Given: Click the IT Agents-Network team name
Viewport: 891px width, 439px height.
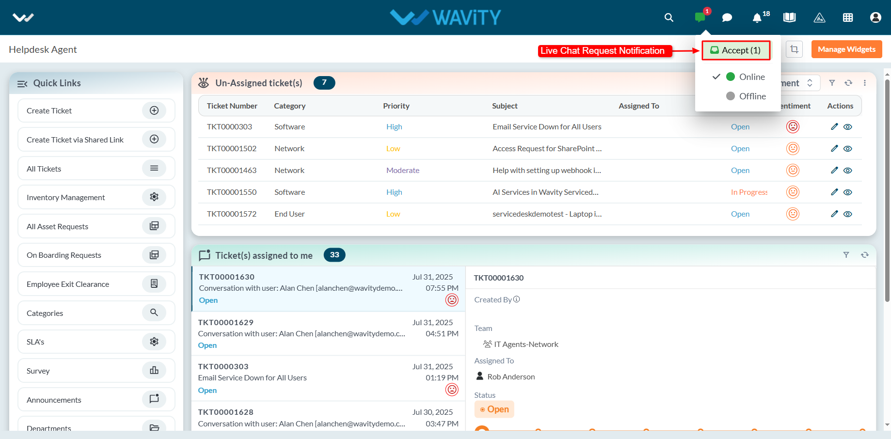Looking at the screenshot, I should pos(526,344).
